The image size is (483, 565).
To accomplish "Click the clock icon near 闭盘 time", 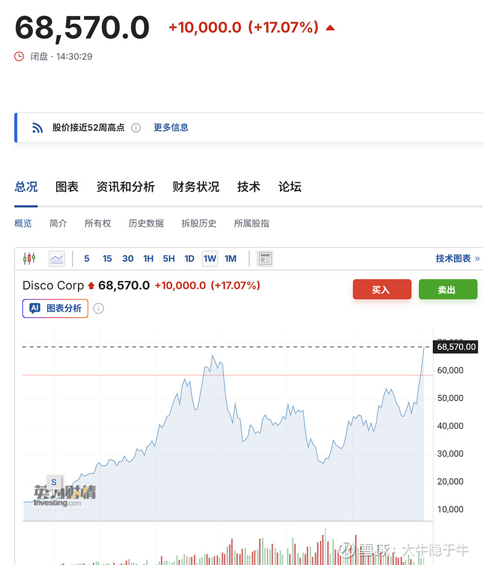I will point(19,57).
